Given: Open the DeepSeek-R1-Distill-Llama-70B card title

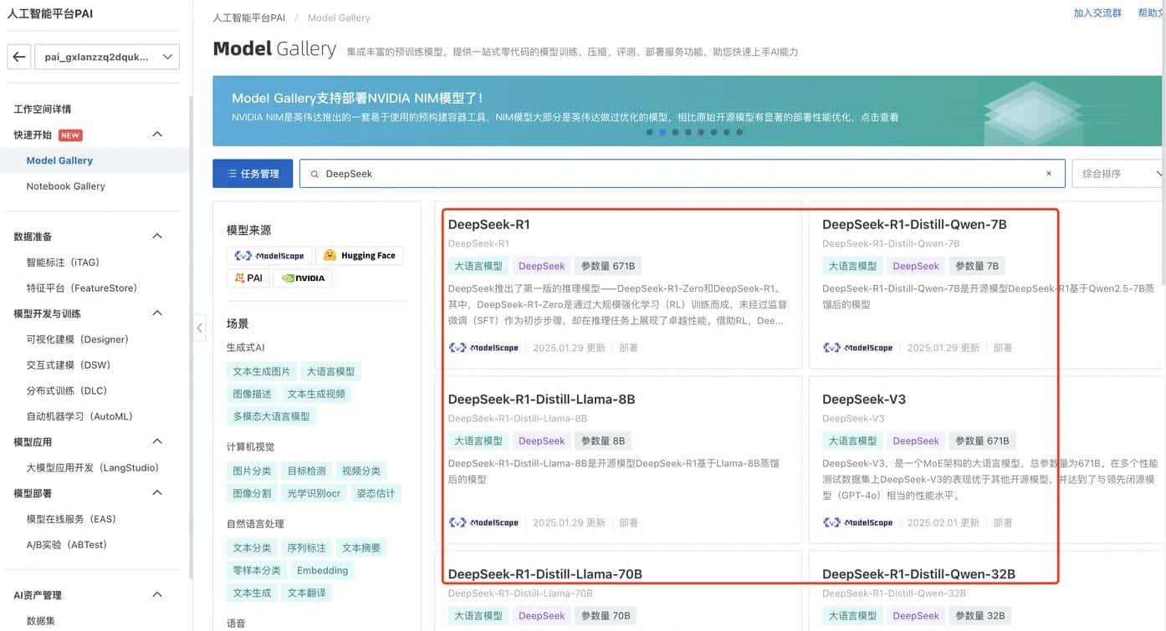Looking at the screenshot, I should [545, 574].
